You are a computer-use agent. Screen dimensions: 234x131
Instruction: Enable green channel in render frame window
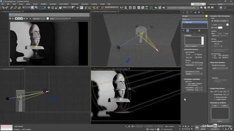[x=19, y=19]
